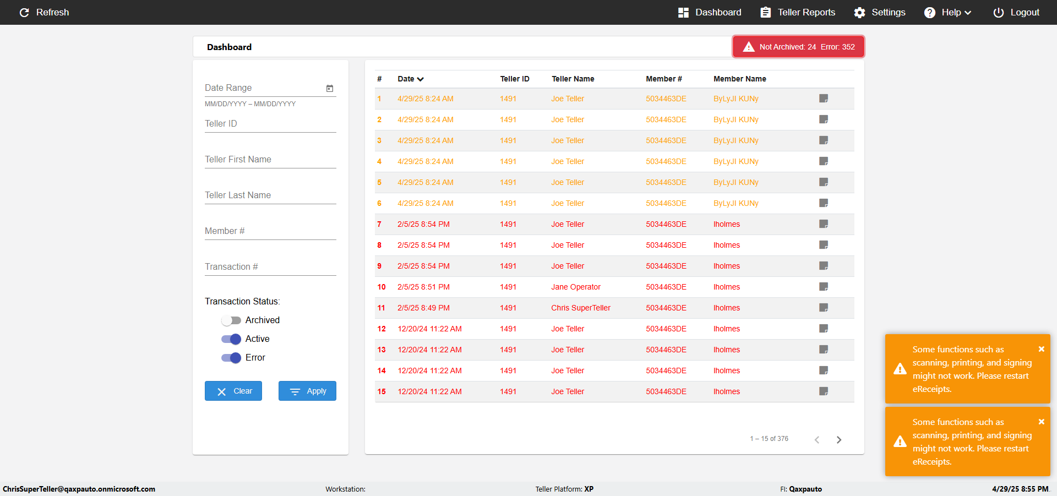1057x496 pixels.
Task: Open Settings from the top navigation
Action: pyautogui.click(x=880, y=12)
